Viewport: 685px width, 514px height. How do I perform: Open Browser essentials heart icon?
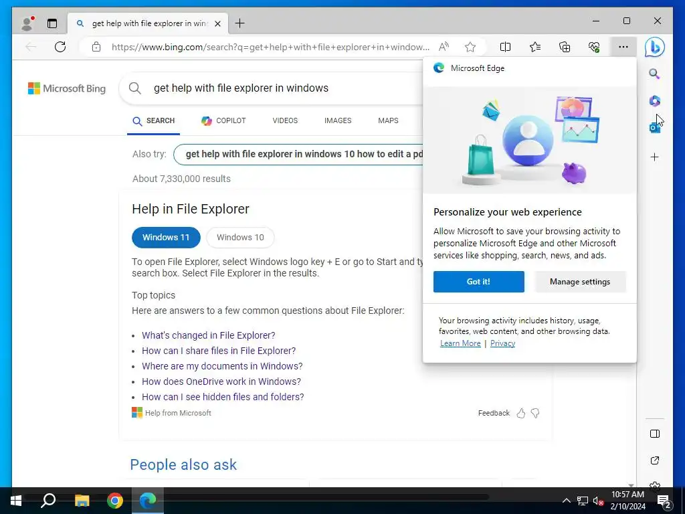click(594, 47)
